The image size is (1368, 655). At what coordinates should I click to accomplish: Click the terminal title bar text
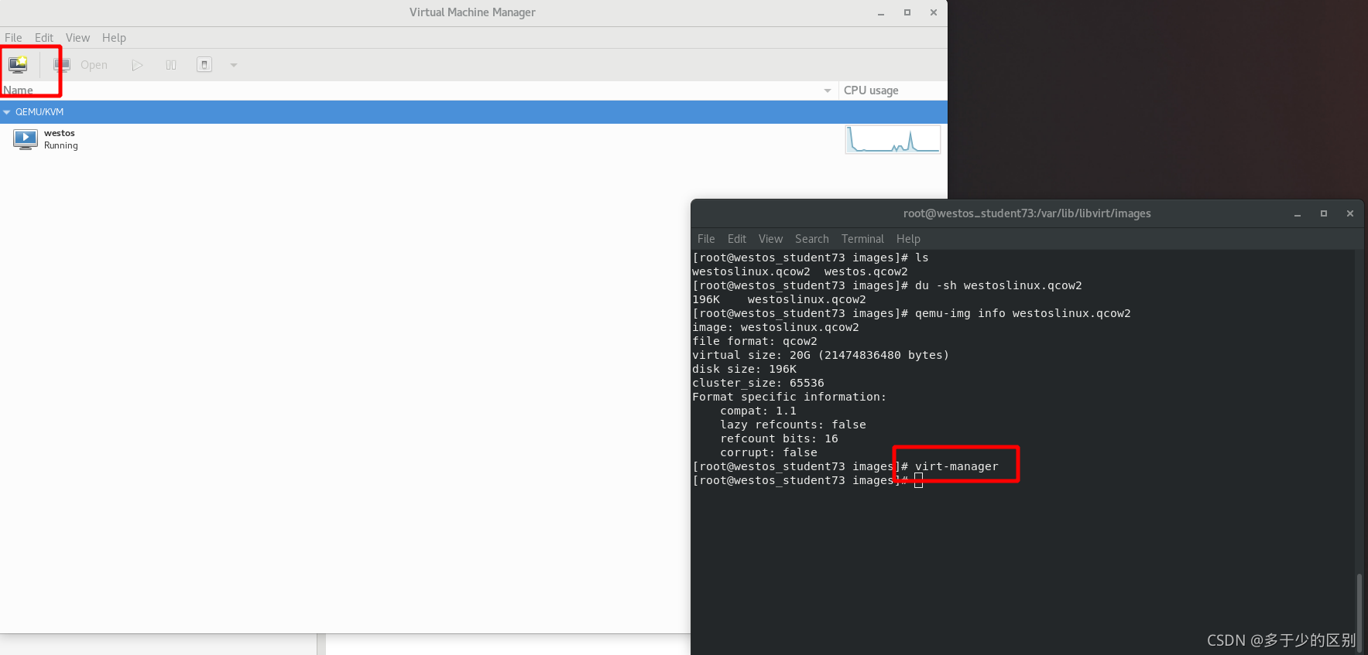[1027, 213]
